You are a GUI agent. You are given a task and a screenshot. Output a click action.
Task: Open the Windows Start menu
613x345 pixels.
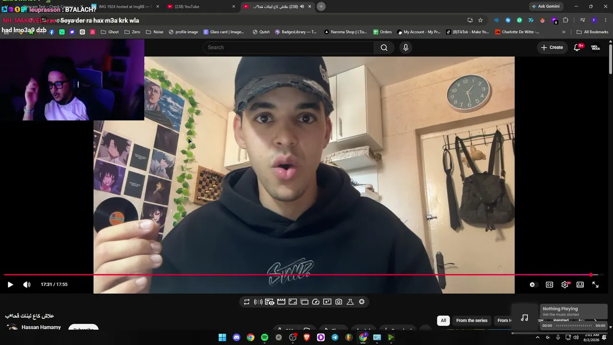click(x=222, y=337)
